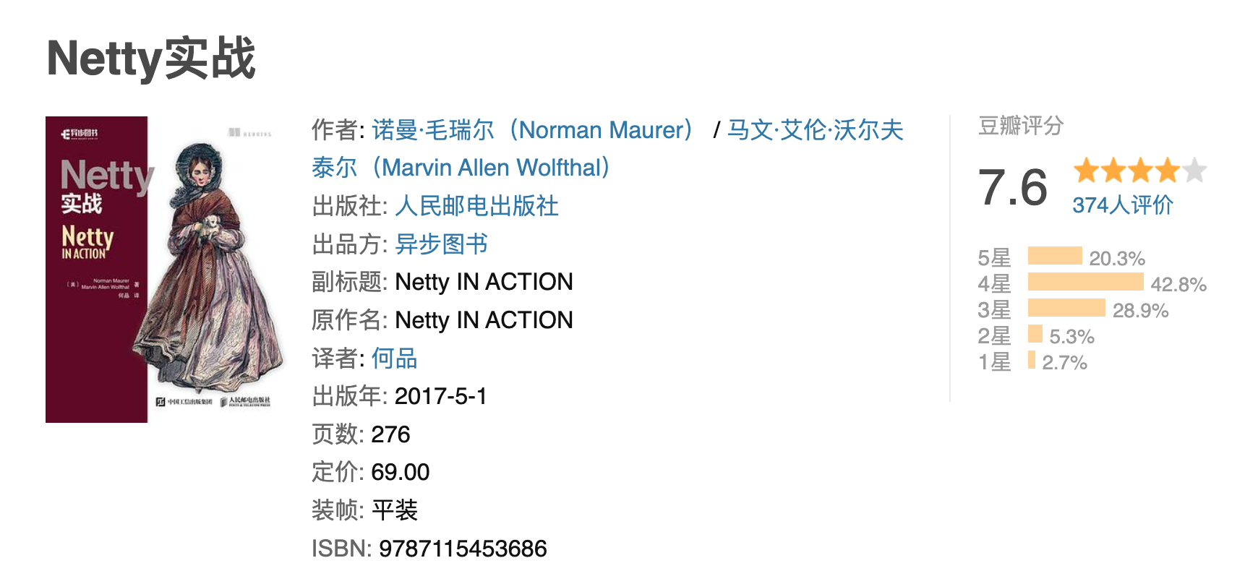Click the Netty实战 page title

[151, 59]
